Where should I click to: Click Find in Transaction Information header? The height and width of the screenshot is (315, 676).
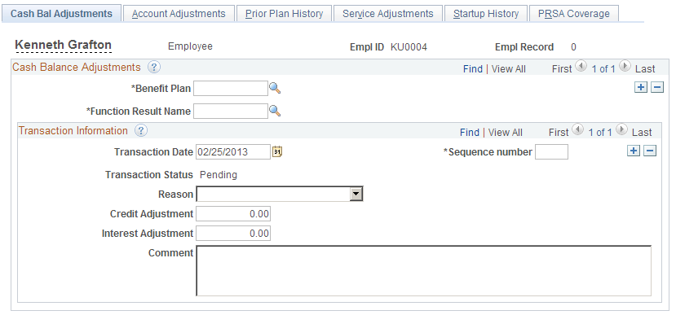pyautogui.click(x=470, y=133)
